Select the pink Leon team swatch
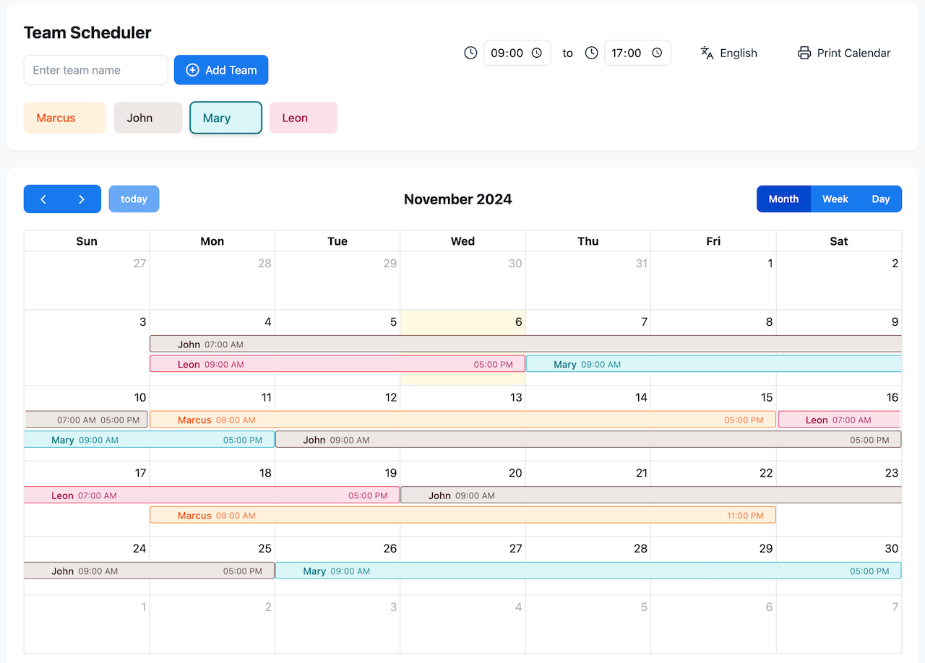The image size is (925, 663). (304, 118)
